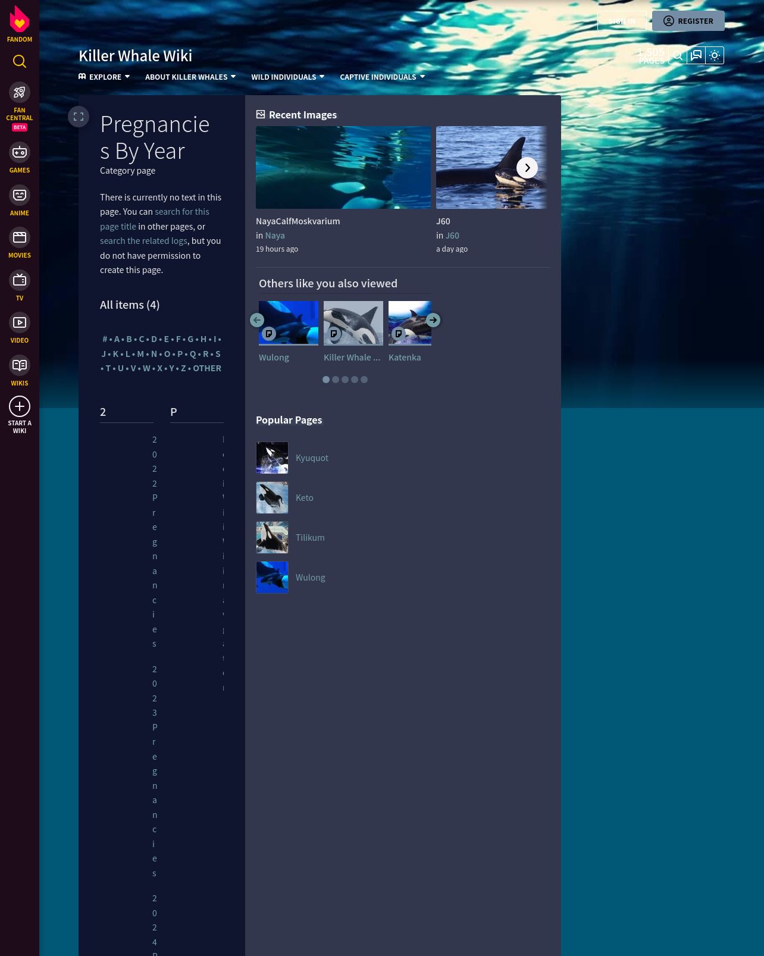Click the Register button
The width and height of the screenshot is (764, 956).
[x=688, y=21]
